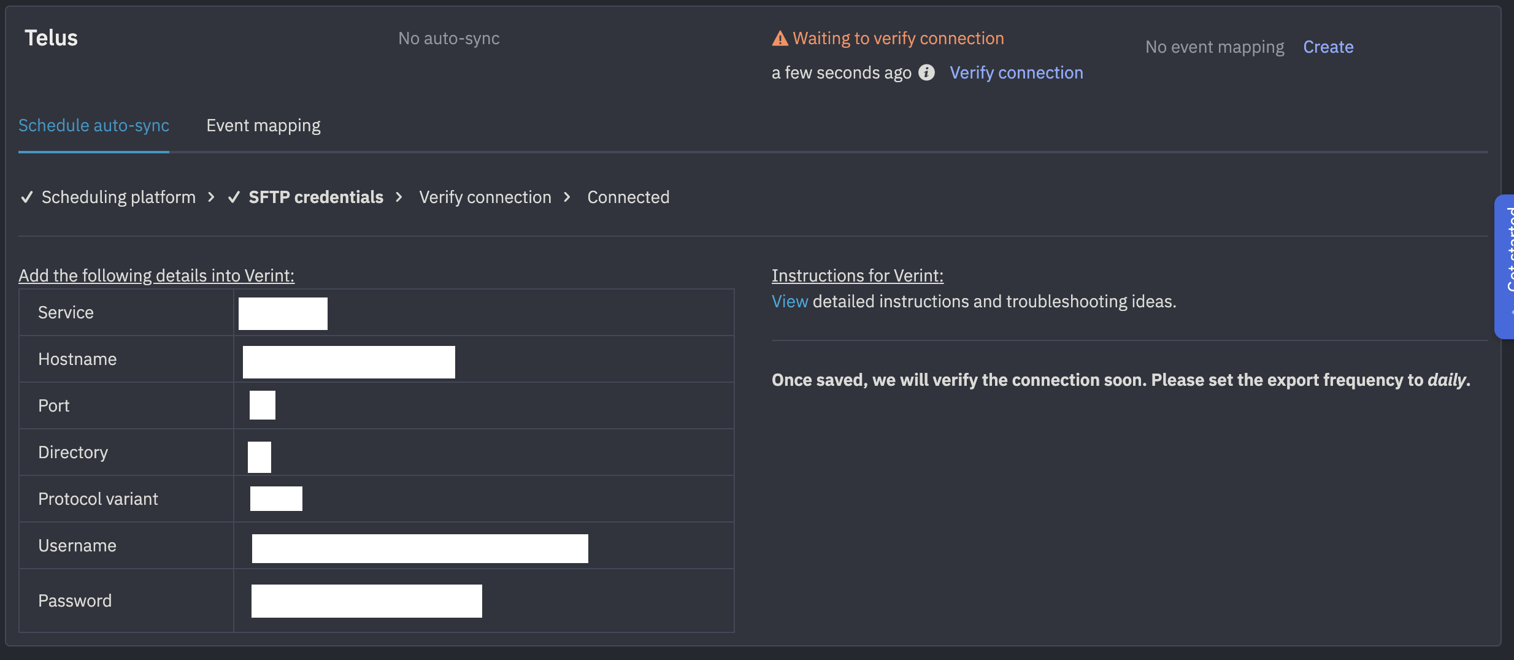Click the info icon beside "a few seconds ago"

click(926, 72)
